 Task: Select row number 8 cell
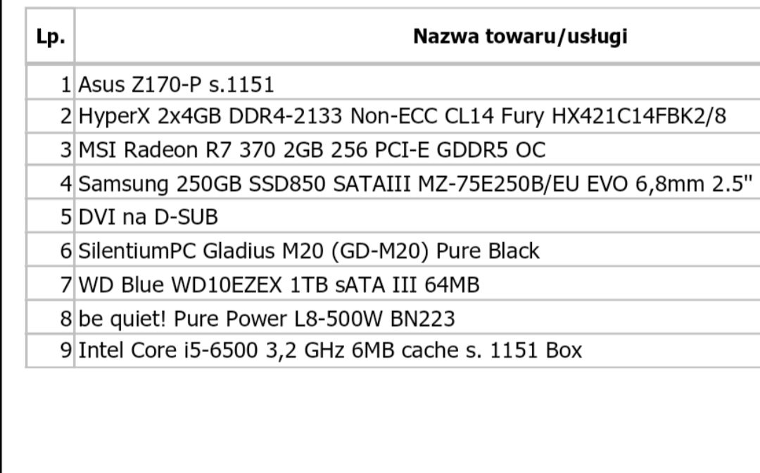point(65,319)
